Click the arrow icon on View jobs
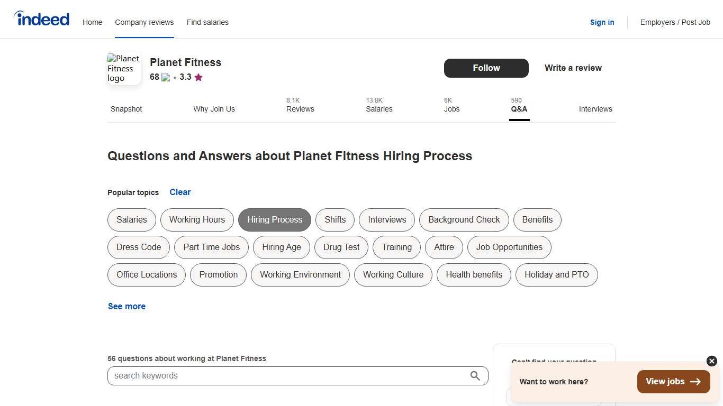Viewport: 723px width, 406px height. tap(697, 381)
